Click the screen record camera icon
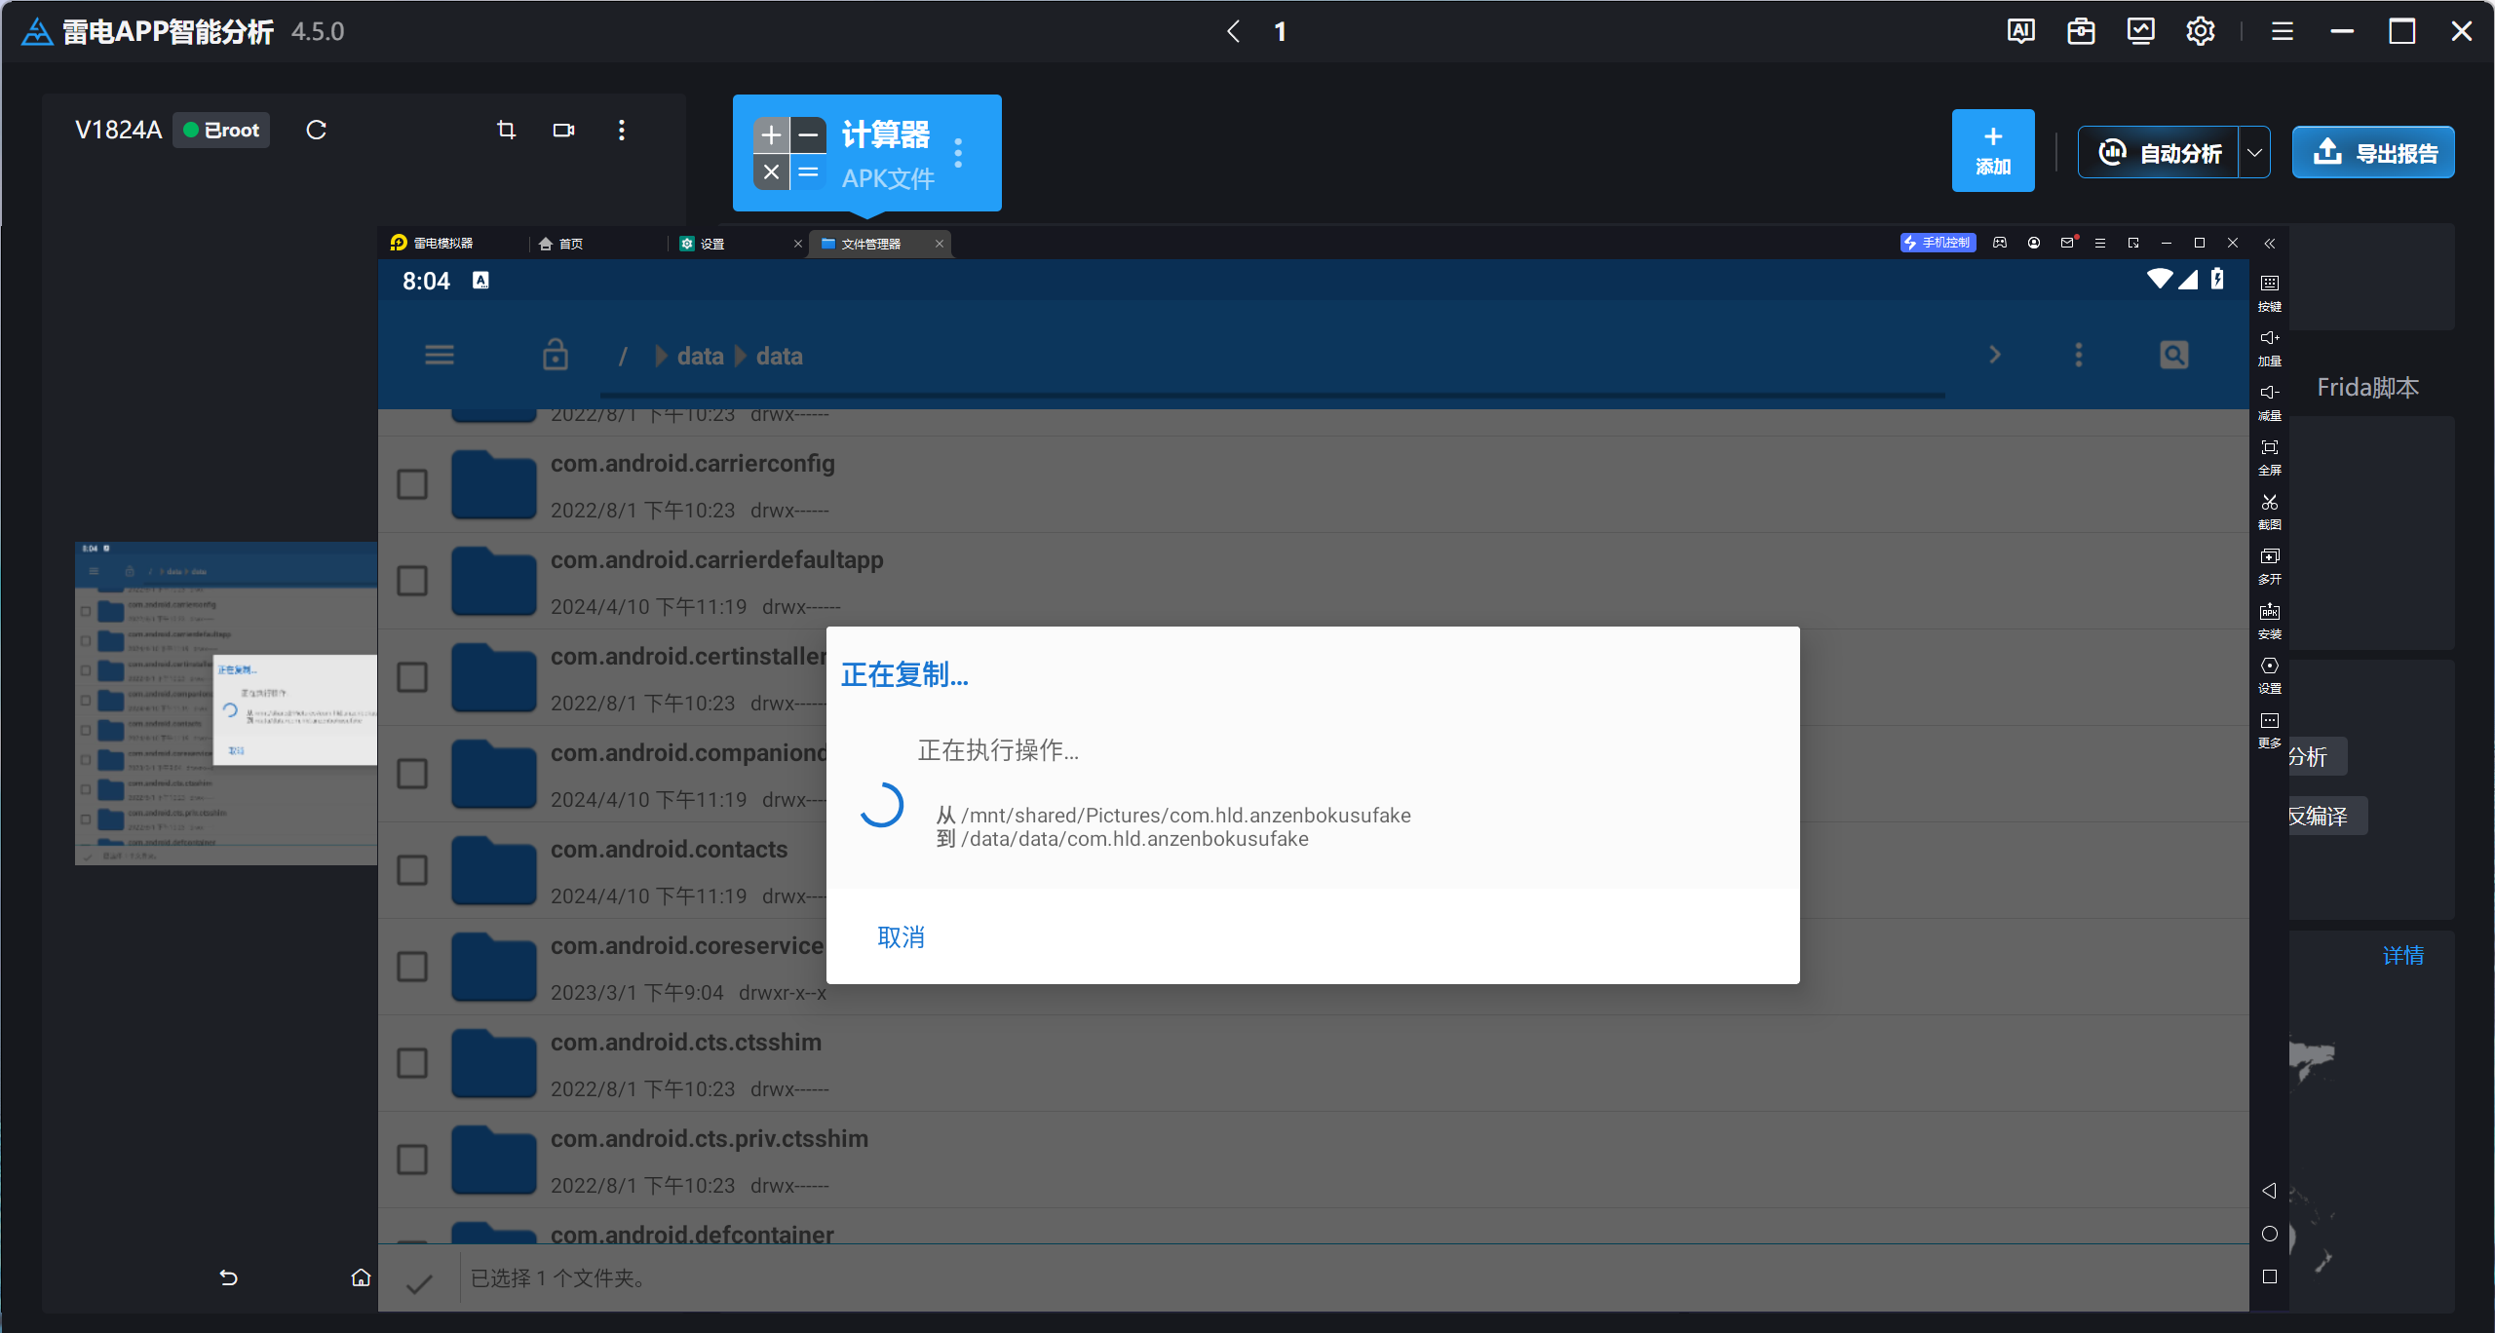Screen dimensions: 2495x1333 coord(563,130)
